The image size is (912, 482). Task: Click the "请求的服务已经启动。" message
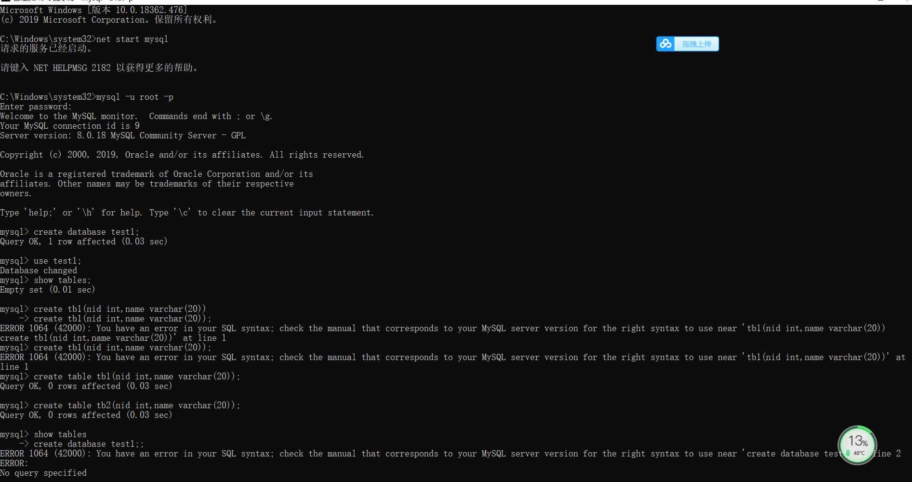pyautogui.click(x=46, y=49)
